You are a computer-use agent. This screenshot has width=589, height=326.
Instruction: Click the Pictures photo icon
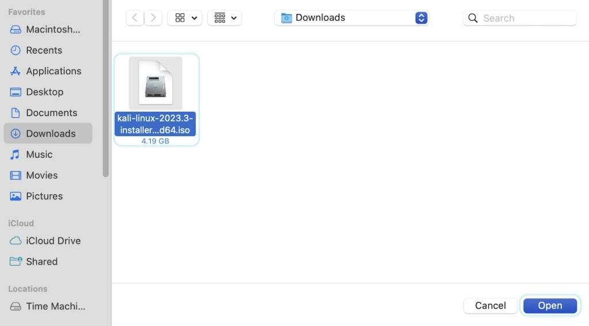[x=16, y=196]
